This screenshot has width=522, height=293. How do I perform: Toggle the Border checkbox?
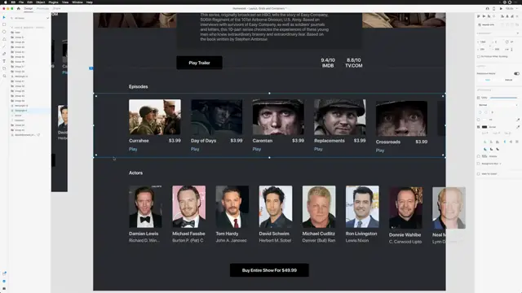[x=479, y=127]
